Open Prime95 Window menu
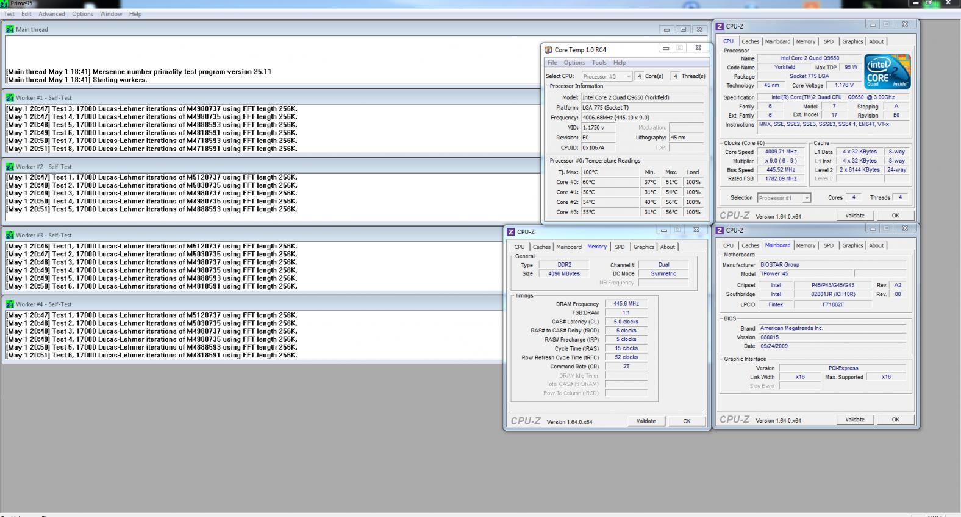This screenshot has height=517, width=961. (x=111, y=13)
